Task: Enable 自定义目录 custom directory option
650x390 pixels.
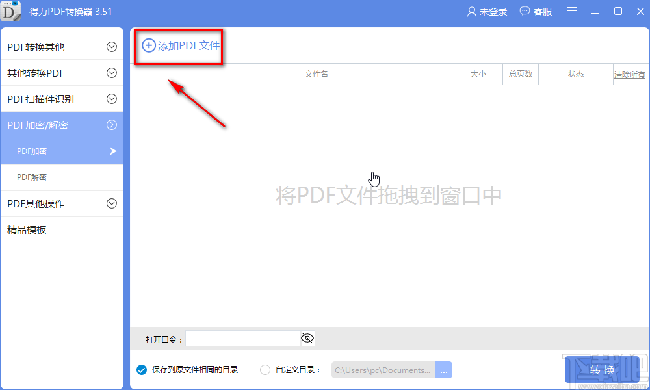Action: click(x=265, y=369)
